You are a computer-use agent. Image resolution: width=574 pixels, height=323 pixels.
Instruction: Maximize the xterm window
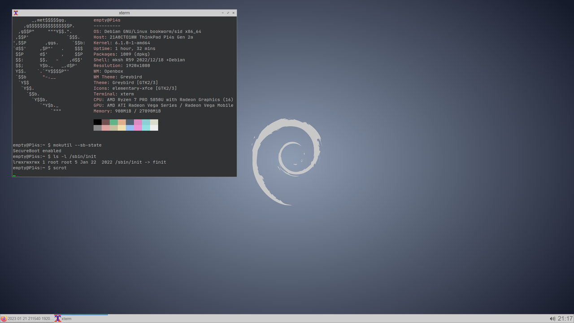coord(228,13)
